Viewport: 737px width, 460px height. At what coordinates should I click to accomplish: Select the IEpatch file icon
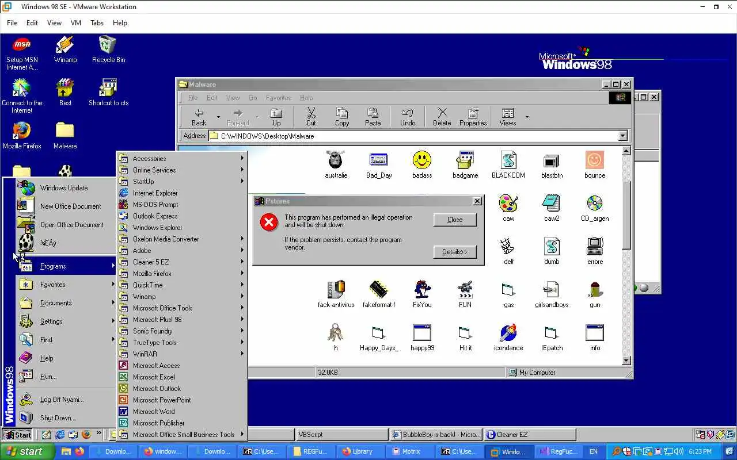552,333
